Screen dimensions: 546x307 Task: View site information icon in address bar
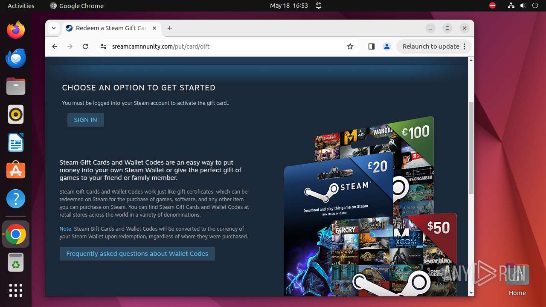click(x=103, y=46)
